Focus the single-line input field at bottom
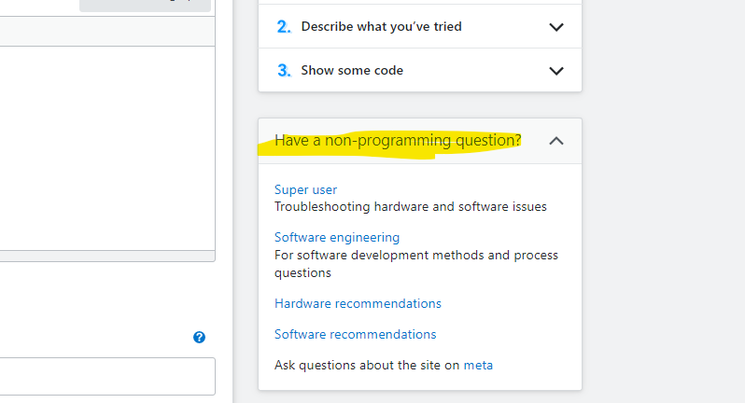 point(107,376)
